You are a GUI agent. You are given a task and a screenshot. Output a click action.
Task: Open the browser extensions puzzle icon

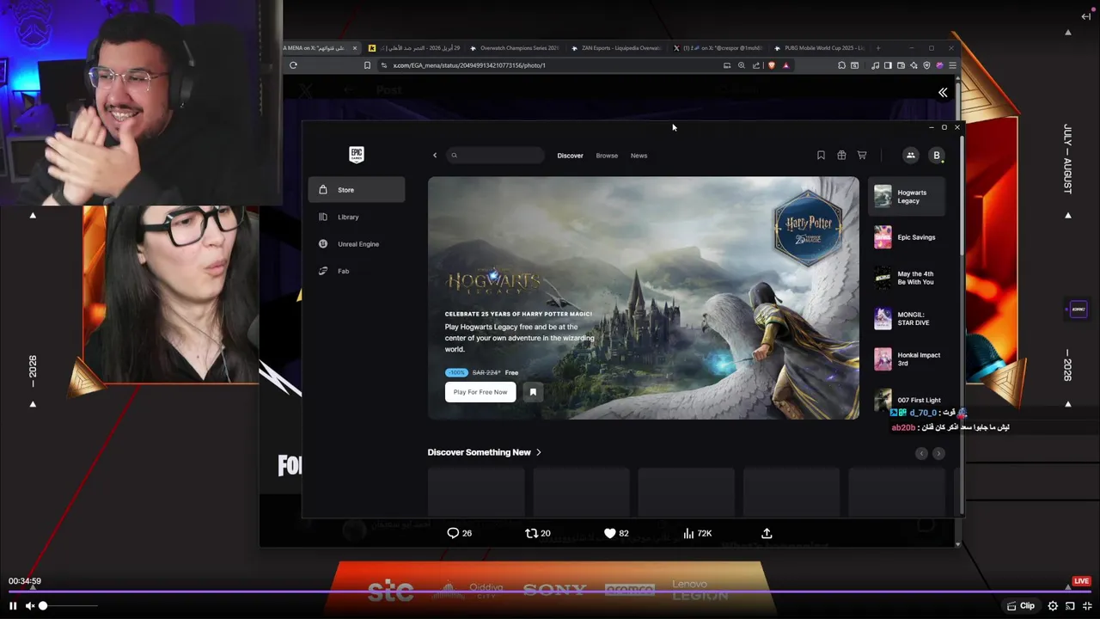click(x=841, y=65)
